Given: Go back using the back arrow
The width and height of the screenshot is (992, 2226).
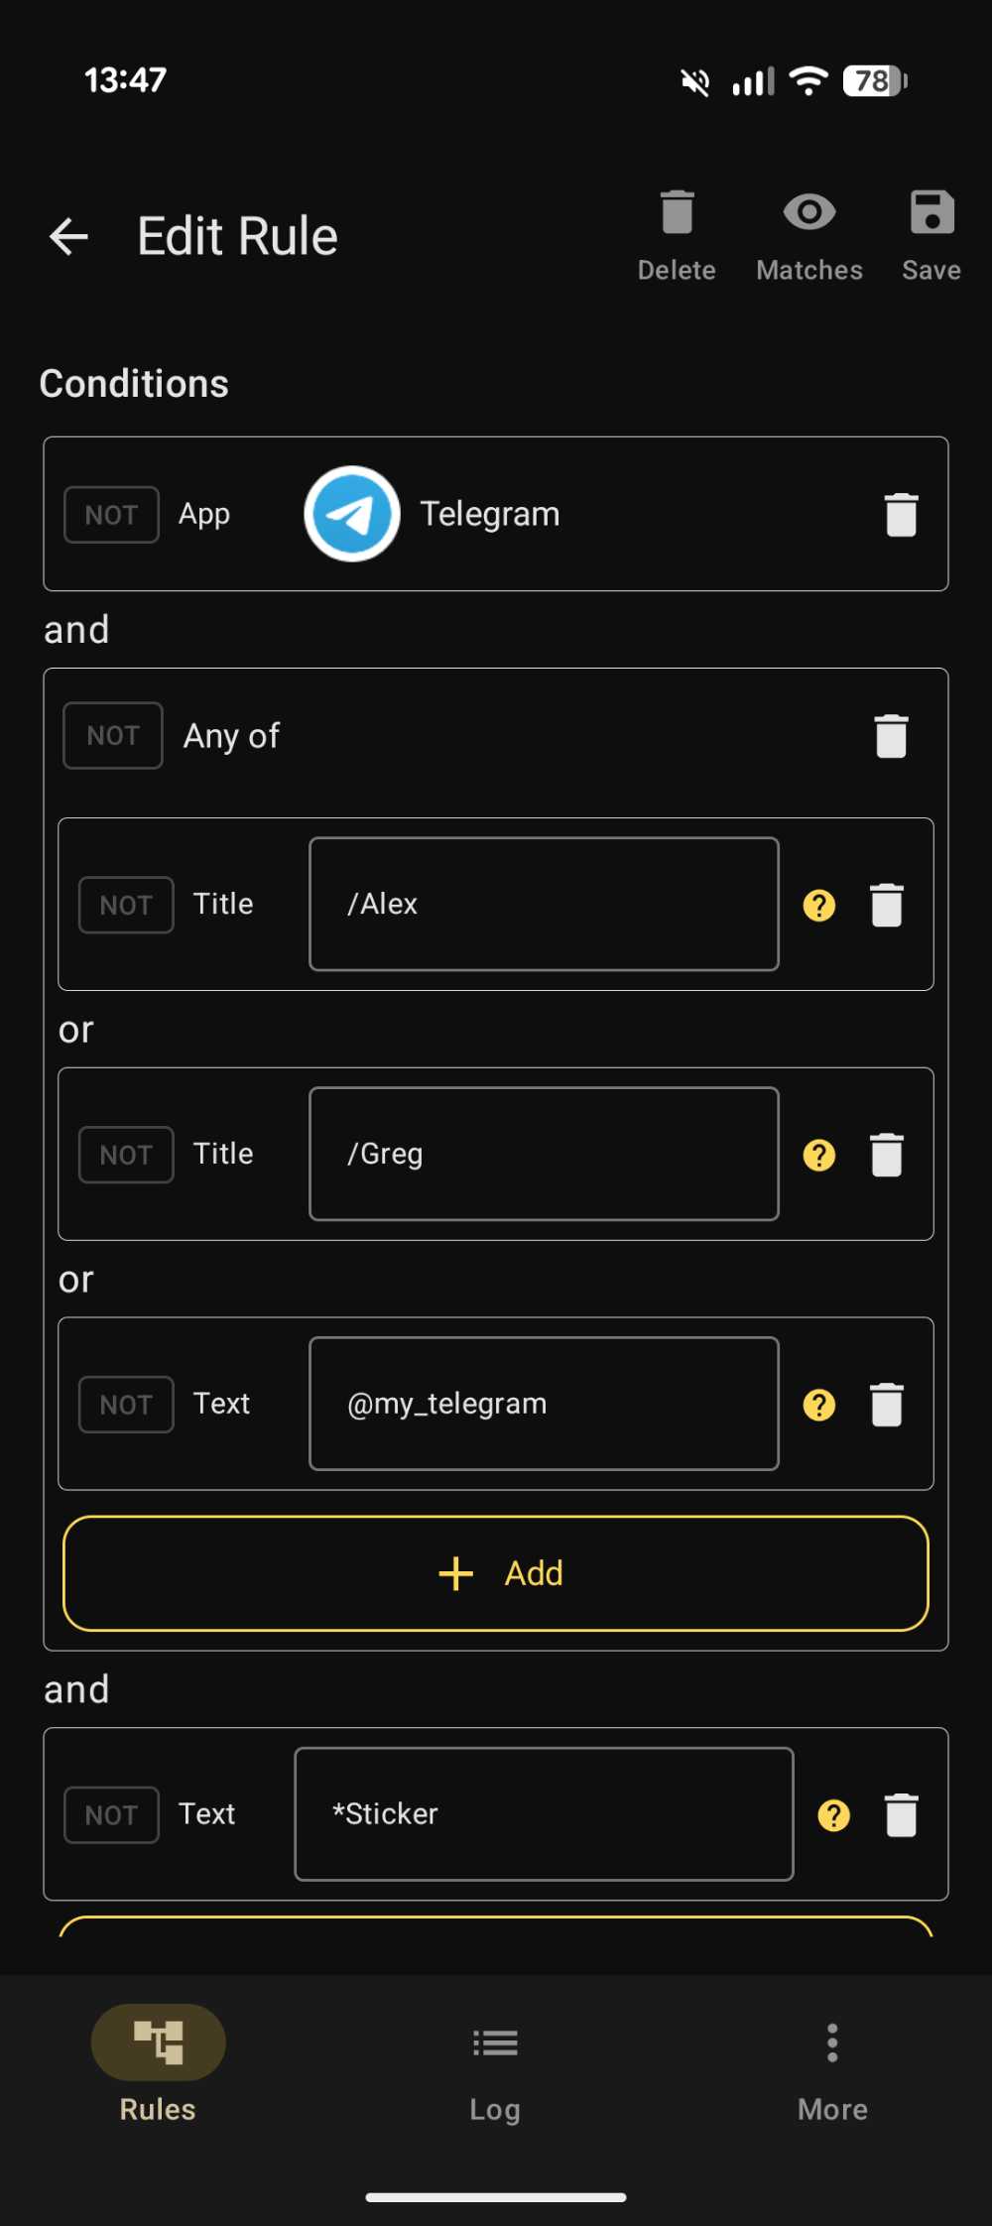Looking at the screenshot, I should [67, 235].
